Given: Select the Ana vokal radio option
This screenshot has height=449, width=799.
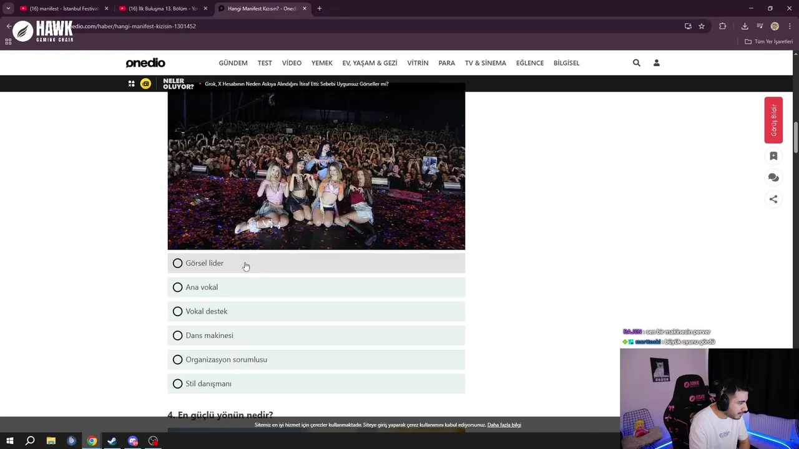Looking at the screenshot, I should [316, 287].
